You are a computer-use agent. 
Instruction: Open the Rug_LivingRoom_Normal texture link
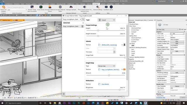tap(111, 69)
